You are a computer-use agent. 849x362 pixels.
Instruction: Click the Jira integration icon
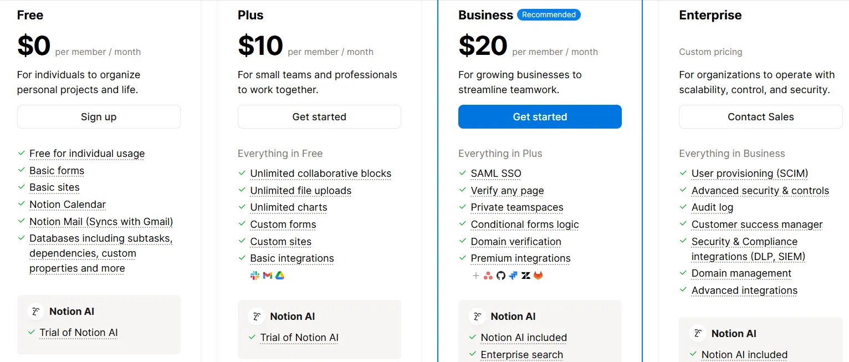(513, 276)
